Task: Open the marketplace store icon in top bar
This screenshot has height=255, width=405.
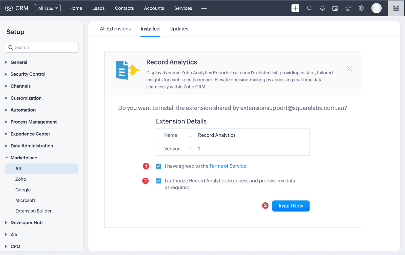Action: point(348,8)
